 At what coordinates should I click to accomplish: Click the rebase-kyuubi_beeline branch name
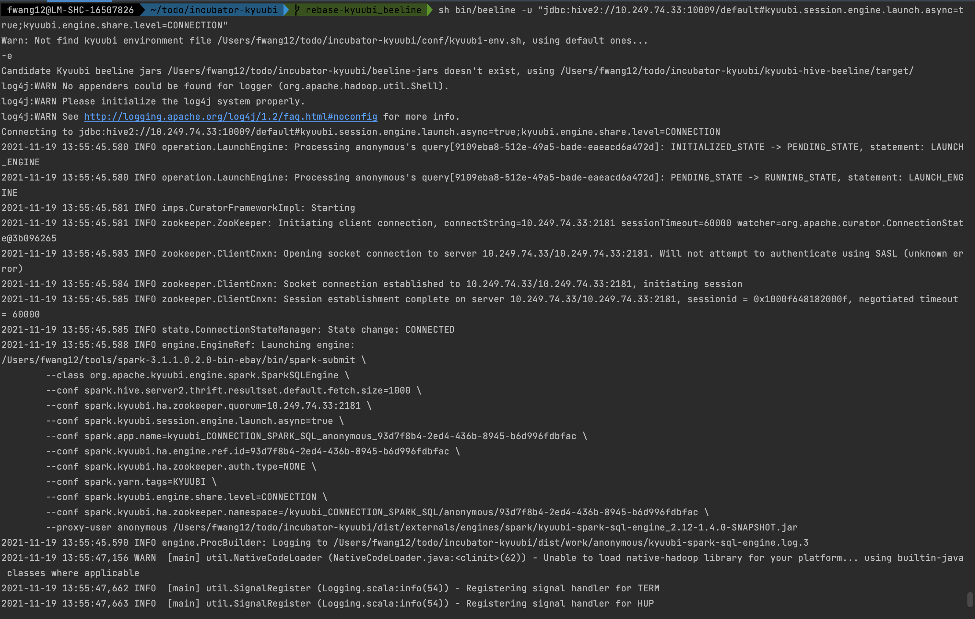click(363, 10)
